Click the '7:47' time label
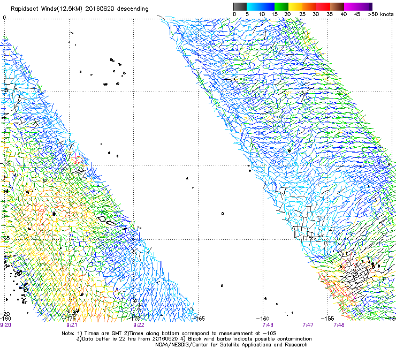The image size is (396, 348). click(x=308, y=325)
